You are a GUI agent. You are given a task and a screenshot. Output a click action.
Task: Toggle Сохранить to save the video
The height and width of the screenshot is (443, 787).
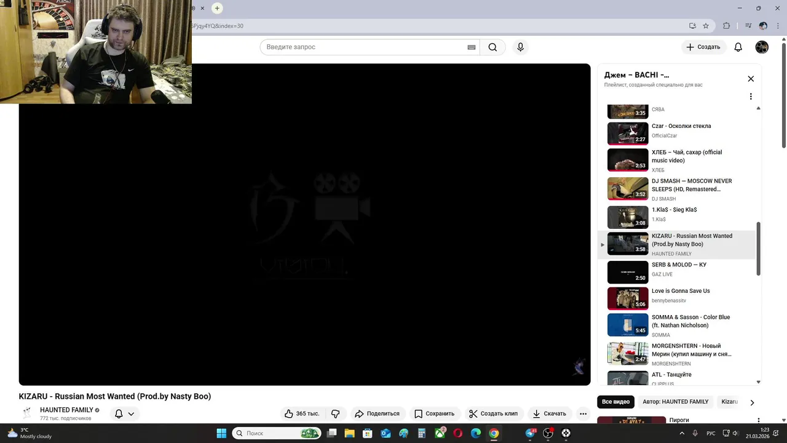(434, 414)
